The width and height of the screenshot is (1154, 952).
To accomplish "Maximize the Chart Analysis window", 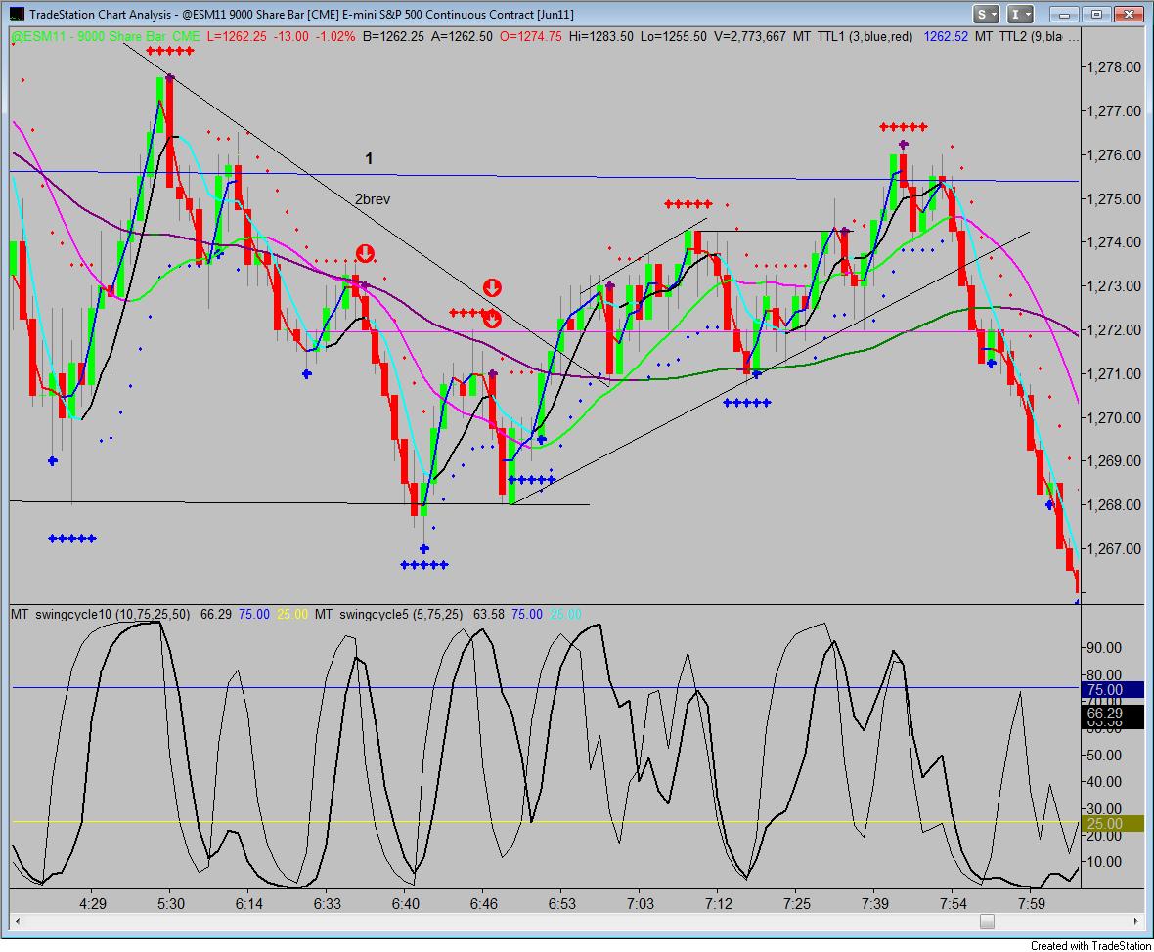I will click(x=1096, y=14).
